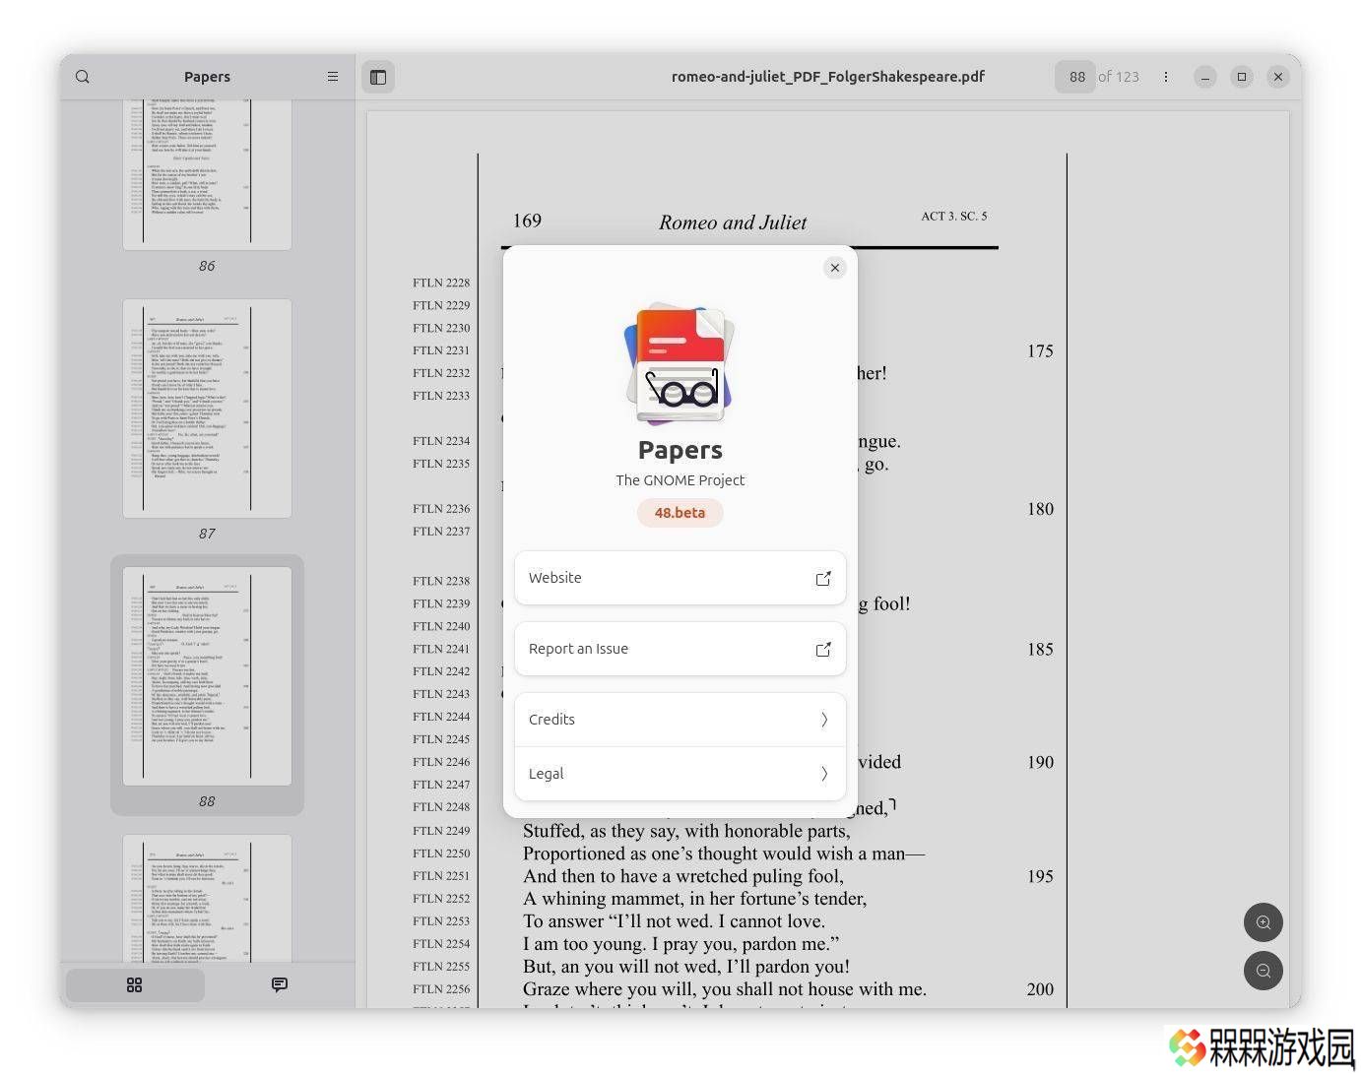Screen dimensions: 1361x1074
Task: Click the PDF file name in the title bar
Action: tap(828, 77)
